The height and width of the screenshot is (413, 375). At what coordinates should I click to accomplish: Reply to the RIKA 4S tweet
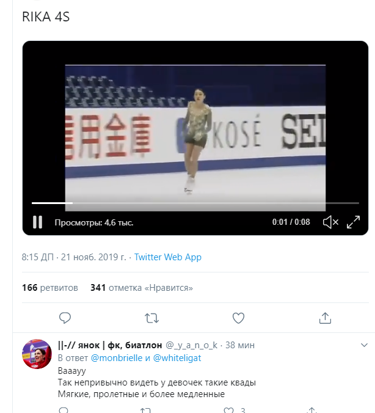pos(65,318)
